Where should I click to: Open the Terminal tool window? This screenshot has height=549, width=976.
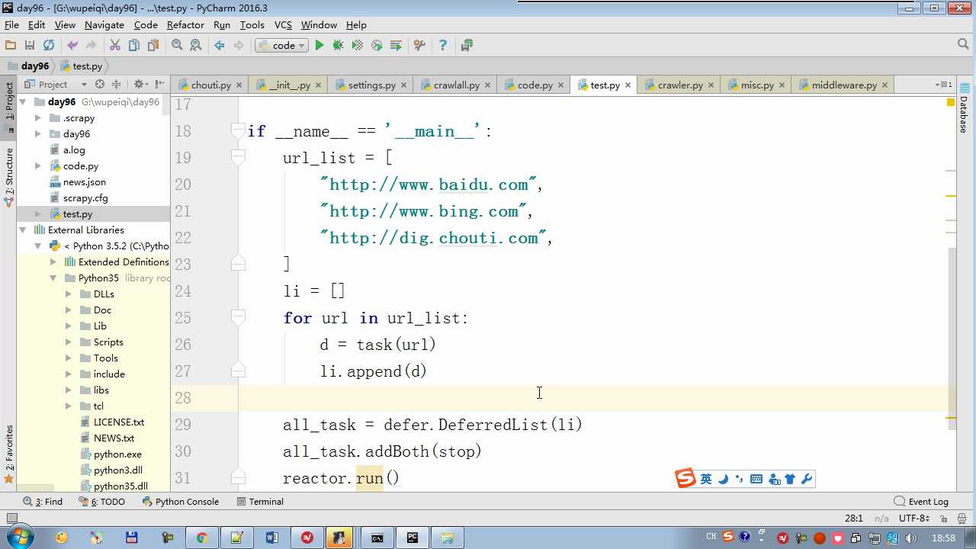260,502
